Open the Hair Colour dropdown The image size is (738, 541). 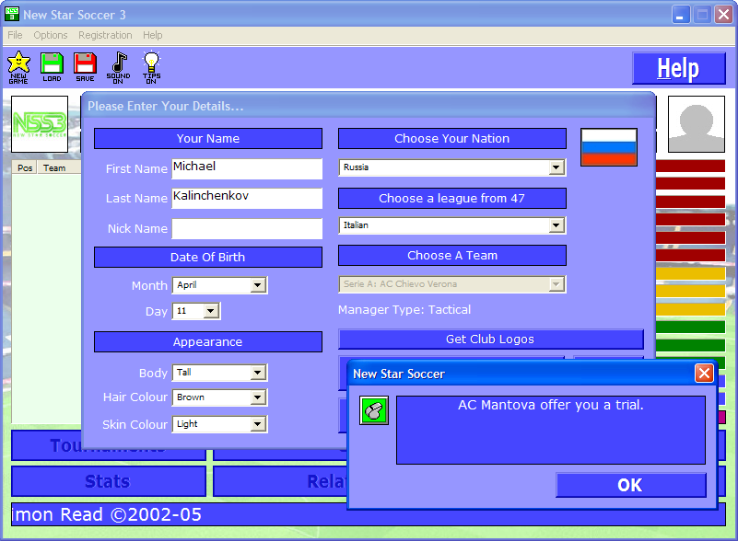[x=257, y=397]
